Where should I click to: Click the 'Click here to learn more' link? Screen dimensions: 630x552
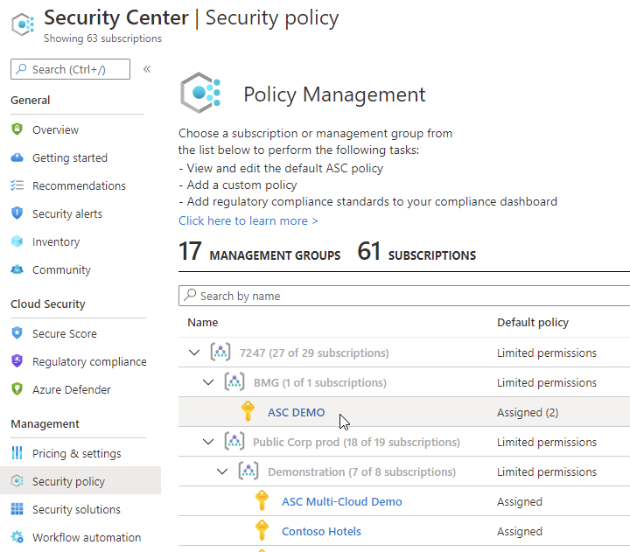248,220
